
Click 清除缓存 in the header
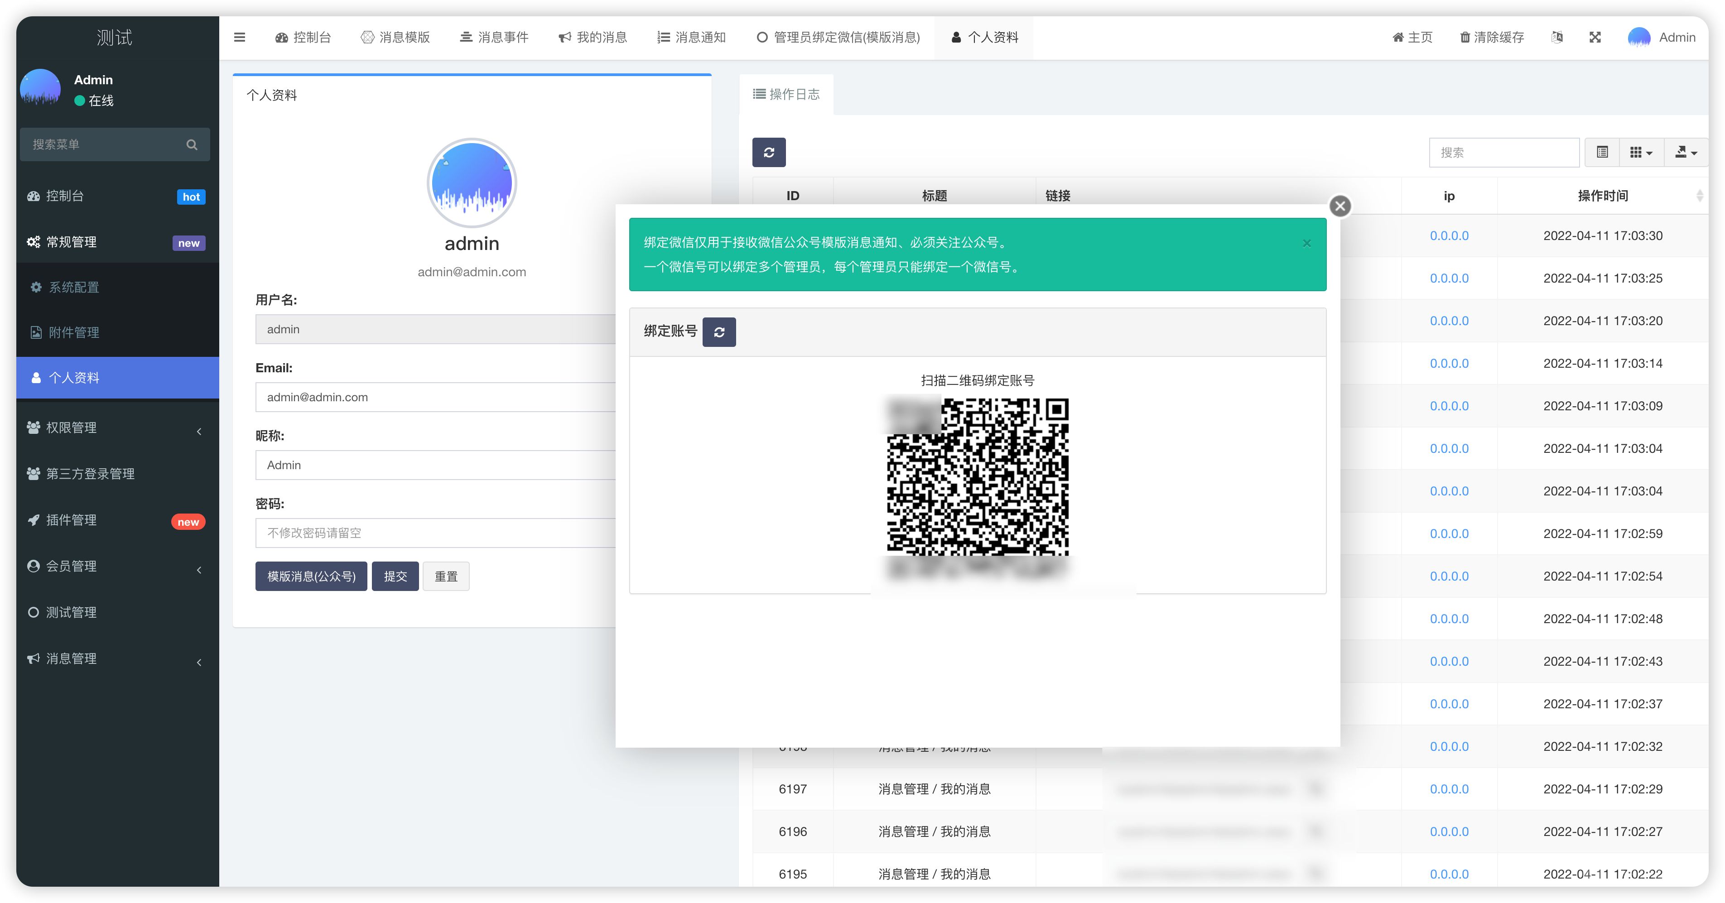click(1492, 38)
